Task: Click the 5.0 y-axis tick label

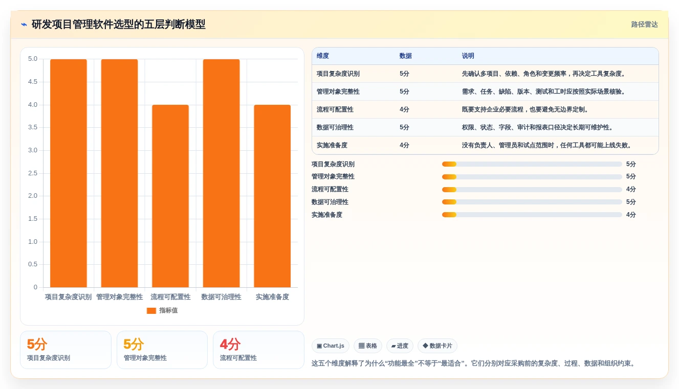Action: coord(33,59)
